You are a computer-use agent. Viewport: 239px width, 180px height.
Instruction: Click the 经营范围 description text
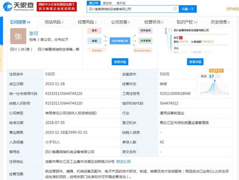click(137, 174)
